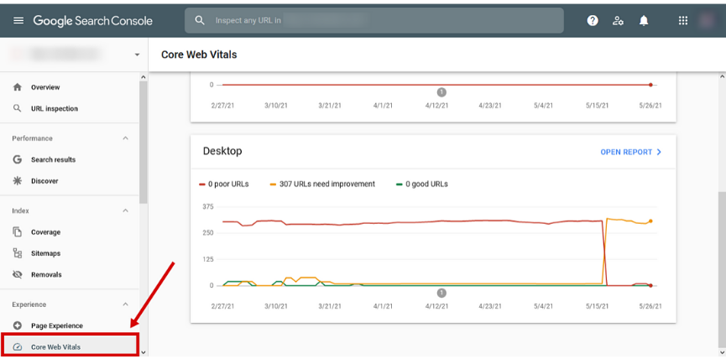
Task: Open the hamburger main menu
Action: pos(18,21)
